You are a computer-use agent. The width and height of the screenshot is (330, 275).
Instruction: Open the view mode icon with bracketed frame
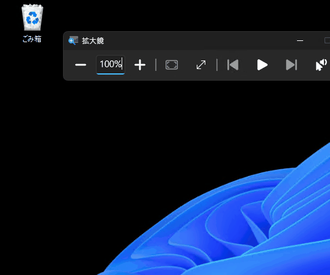pyautogui.click(x=172, y=65)
